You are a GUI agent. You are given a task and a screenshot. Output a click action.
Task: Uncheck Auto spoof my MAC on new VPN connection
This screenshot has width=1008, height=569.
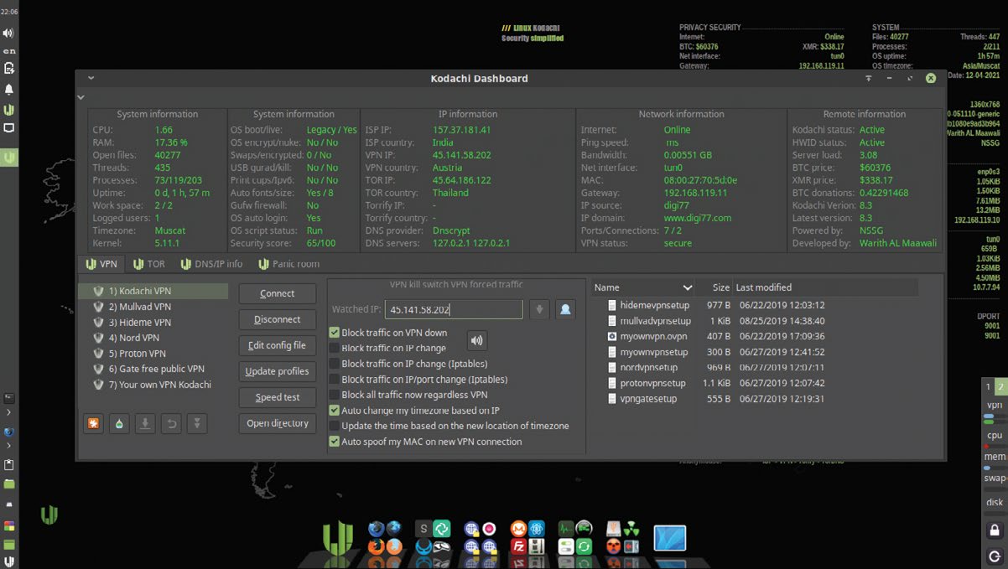(x=335, y=442)
